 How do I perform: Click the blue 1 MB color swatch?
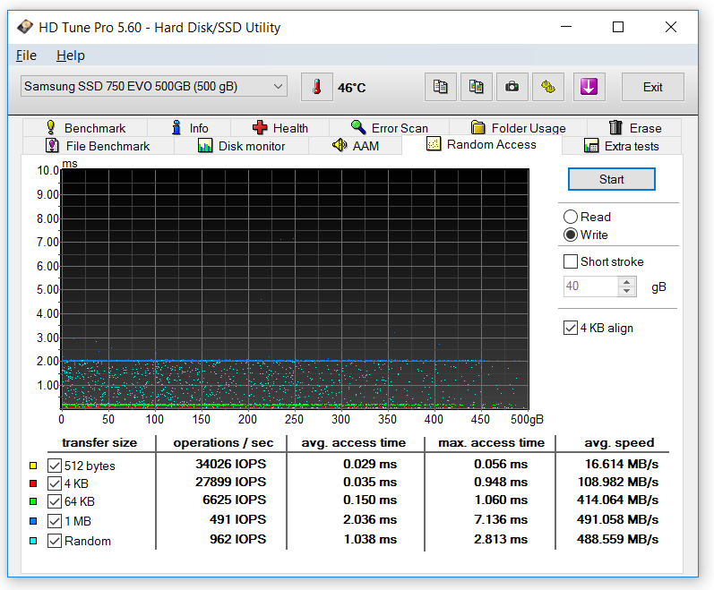(x=33, y=521)
